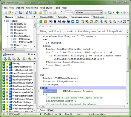Click the add property icon in Members toolbar

14,59
